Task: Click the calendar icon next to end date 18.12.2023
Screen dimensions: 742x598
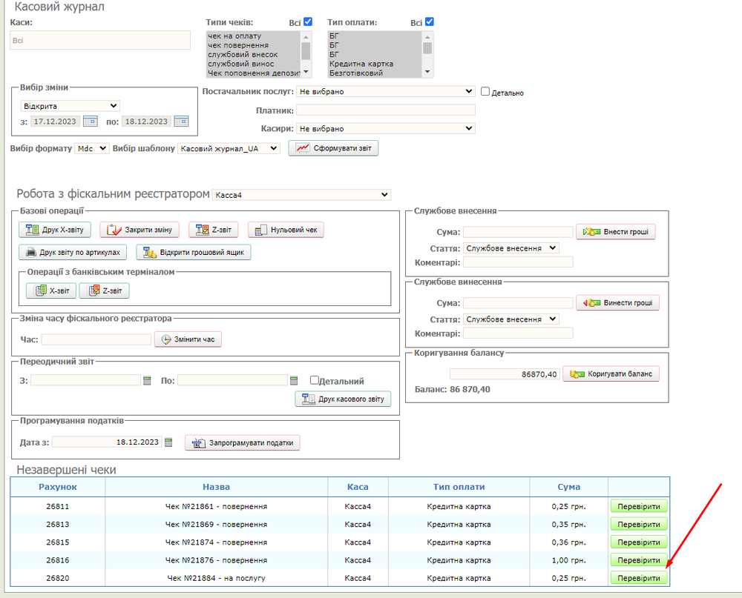Action: pos(181,122)
